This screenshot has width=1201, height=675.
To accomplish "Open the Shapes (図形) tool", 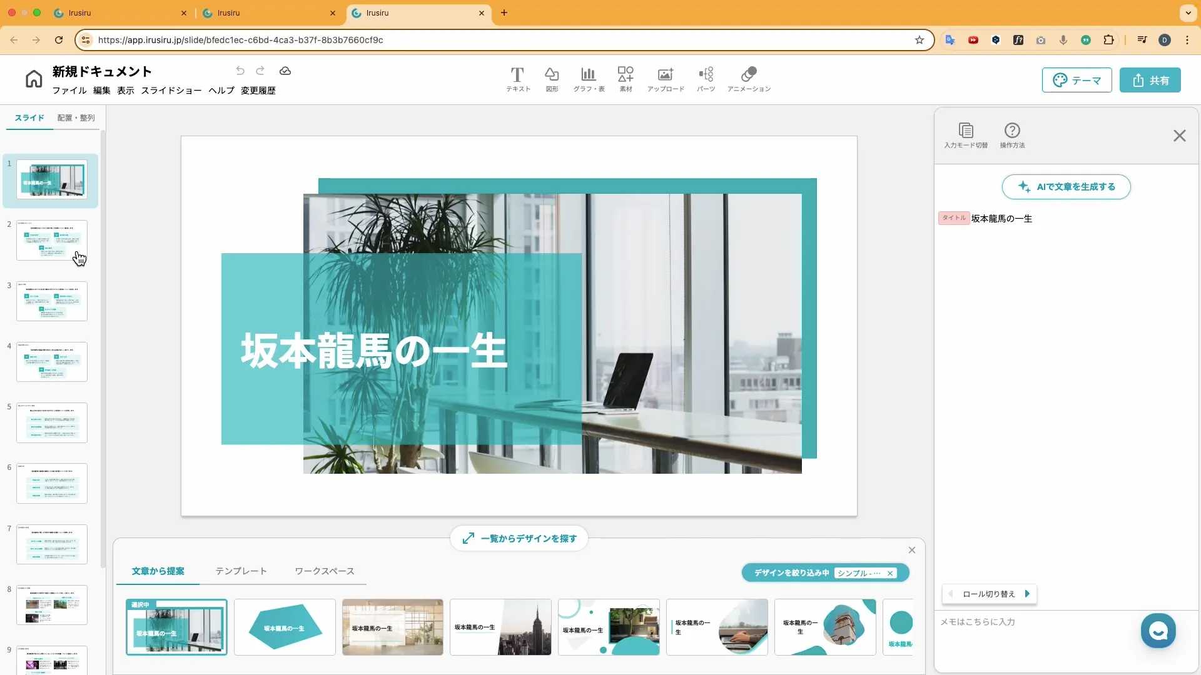I will tap(552, 75).
